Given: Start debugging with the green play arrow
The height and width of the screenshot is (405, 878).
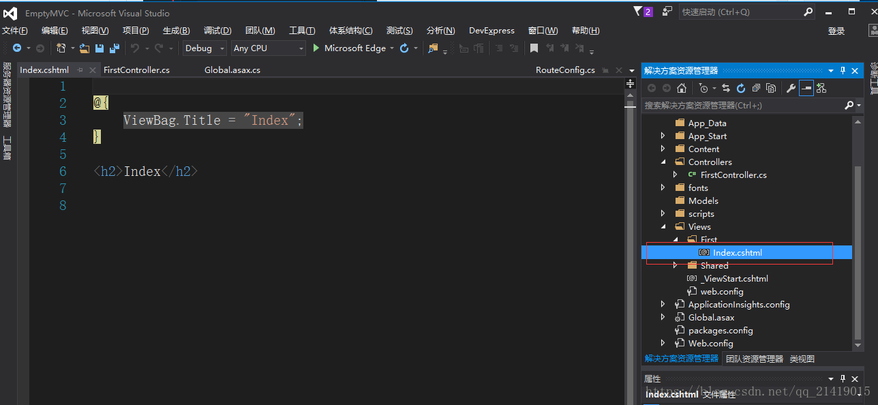Looking at the screenshot, I should (316, 48).
